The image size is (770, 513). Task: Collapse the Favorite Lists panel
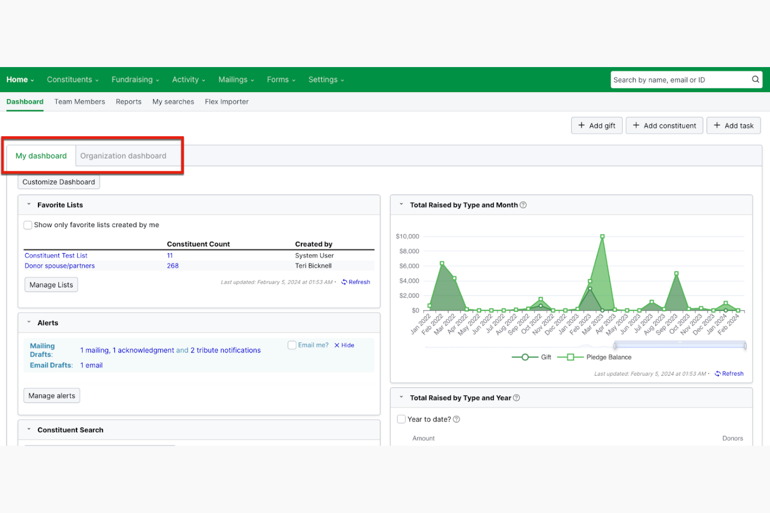[29, 205]
